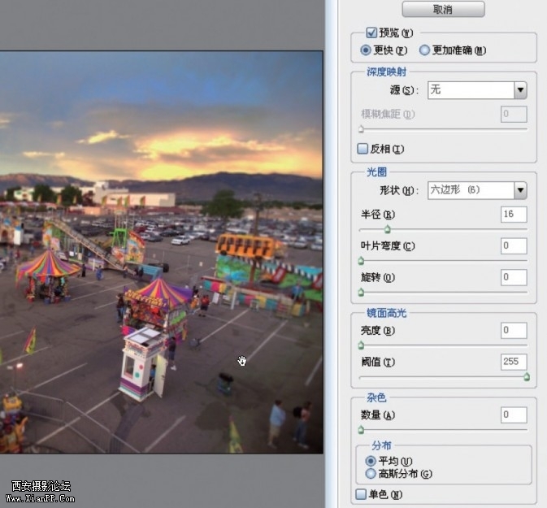Viewport: 547px width, 508px height.
Task: Click the 阈值 threshold value field
Action: (x=514, y=362)
